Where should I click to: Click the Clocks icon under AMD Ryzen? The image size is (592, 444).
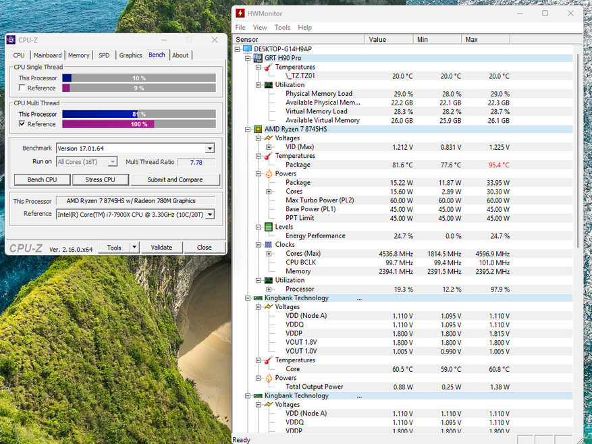point(268,244)
